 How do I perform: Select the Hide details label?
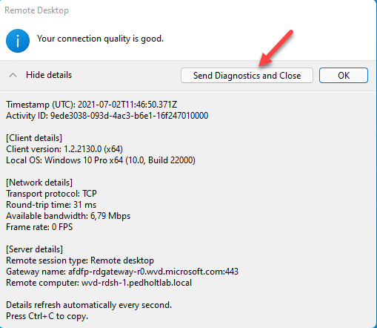click(49, 75)
